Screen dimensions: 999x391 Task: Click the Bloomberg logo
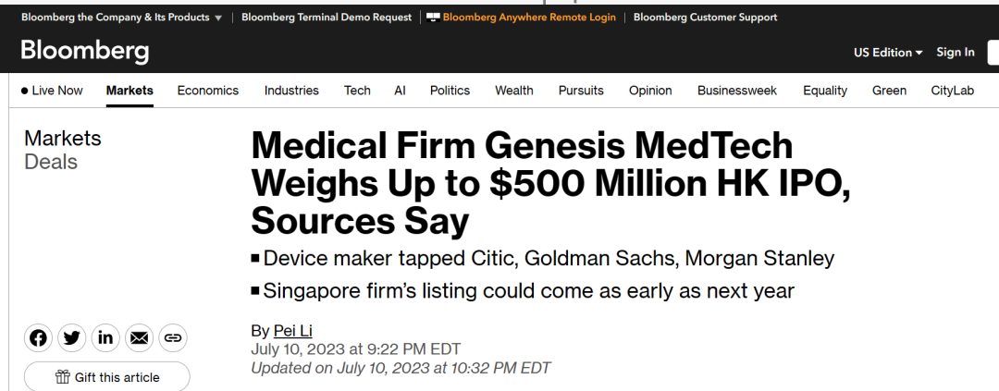click(x=85, y=51)
